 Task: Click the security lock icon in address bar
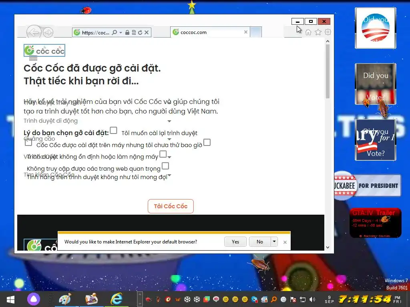tap(127, 32)
